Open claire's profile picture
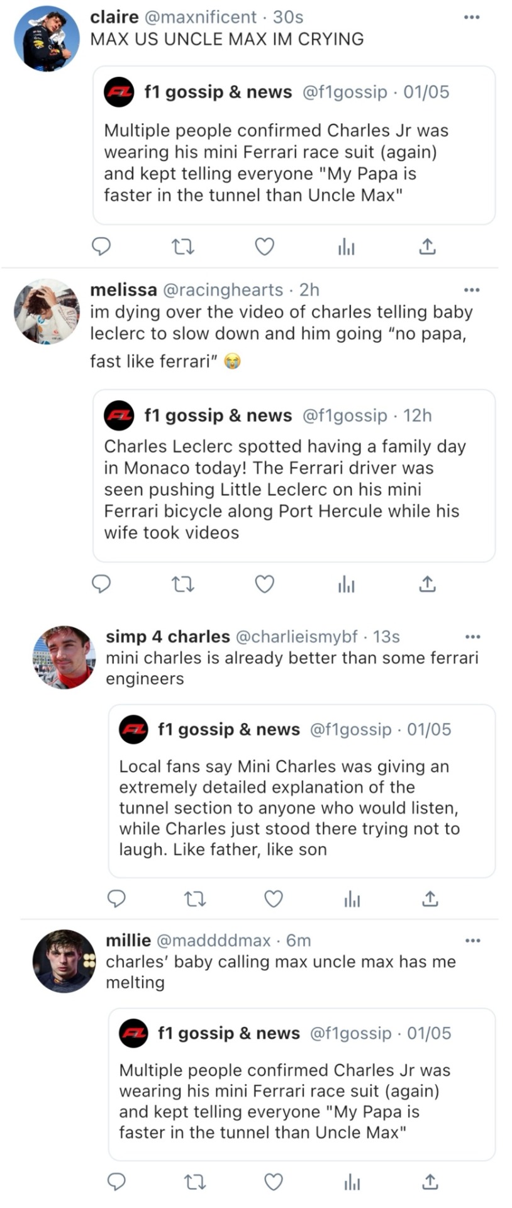The image size is (512, 1208). (47, 38)
